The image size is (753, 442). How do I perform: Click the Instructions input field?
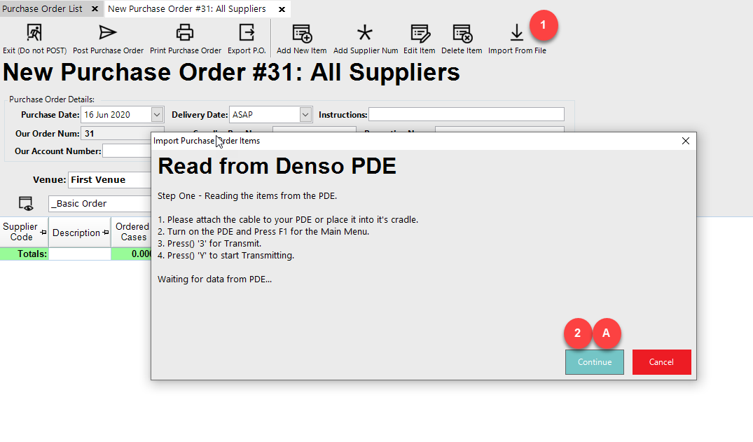coord(466,114)
